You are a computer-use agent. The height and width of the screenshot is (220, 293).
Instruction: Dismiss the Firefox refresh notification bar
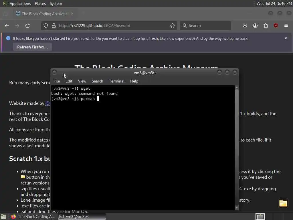pyautogui.click(x=286, y=38)
